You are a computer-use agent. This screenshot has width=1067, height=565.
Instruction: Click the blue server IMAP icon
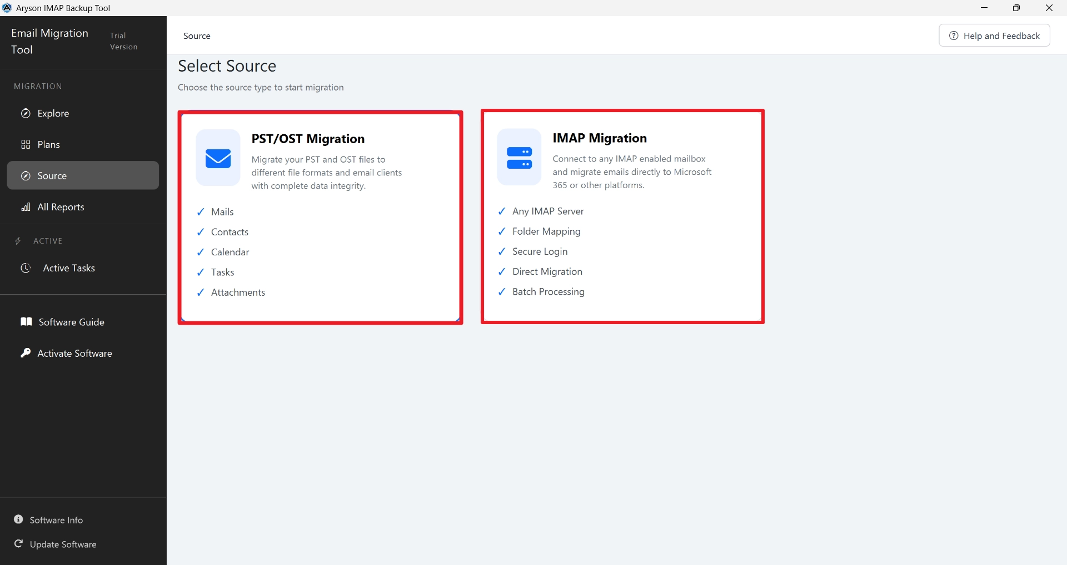click(x=519, y=158)
